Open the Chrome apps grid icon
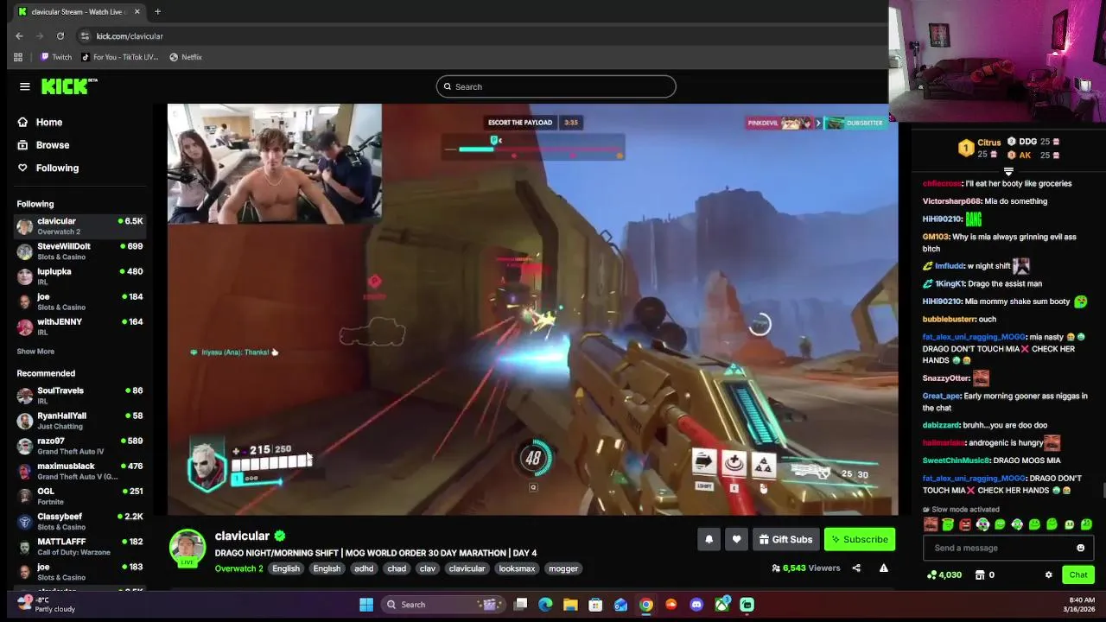The width and height of the screenshot is (1106, 622). [18, 57]
